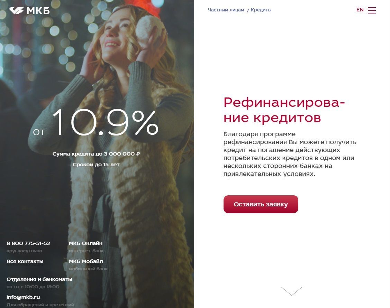Open the МКБ Онлайн link
Screen dimensions: 390x308
point(85,243)
